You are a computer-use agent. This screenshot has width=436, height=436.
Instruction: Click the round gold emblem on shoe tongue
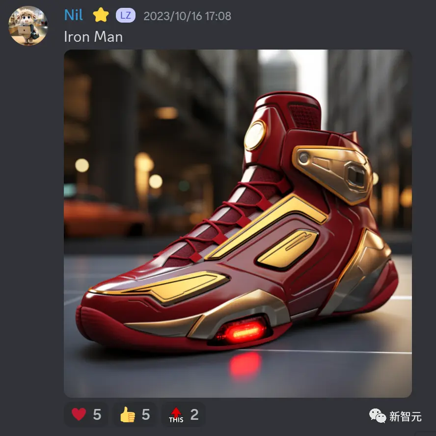[255, 135]
